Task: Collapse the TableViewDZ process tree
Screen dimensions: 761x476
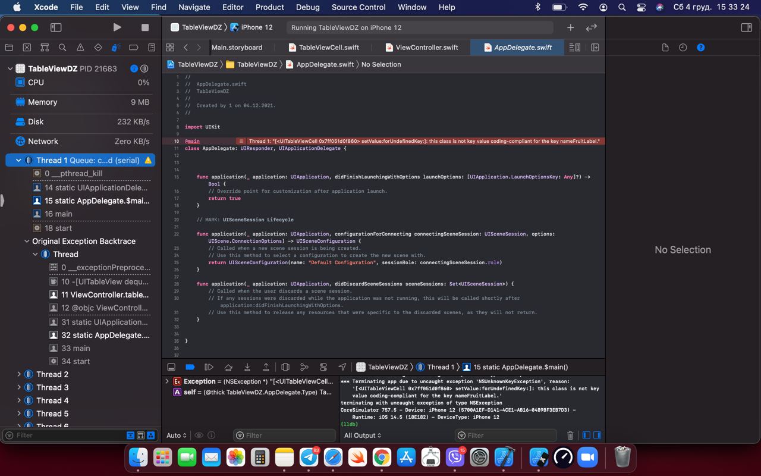Action: [x=10, y=68]
